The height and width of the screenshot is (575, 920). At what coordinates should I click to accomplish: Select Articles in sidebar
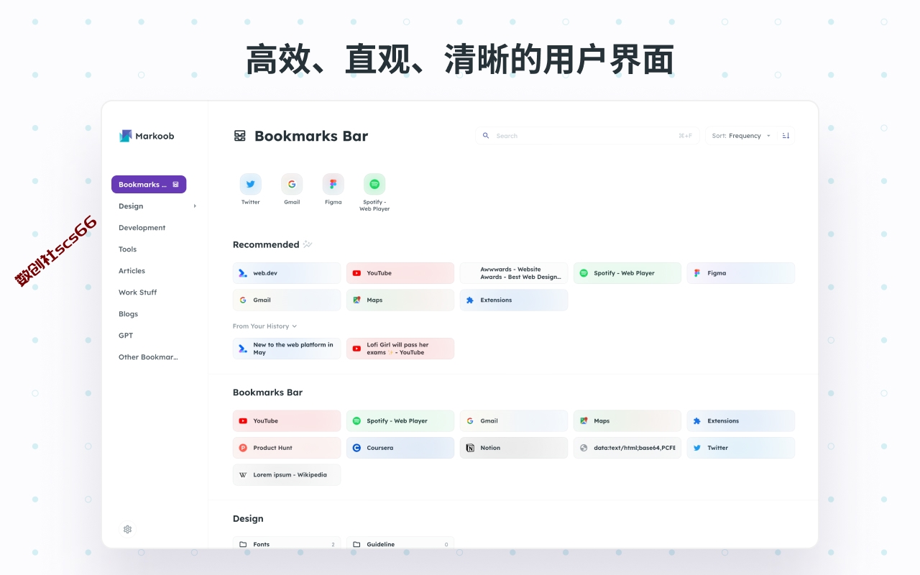click(132, 271)
